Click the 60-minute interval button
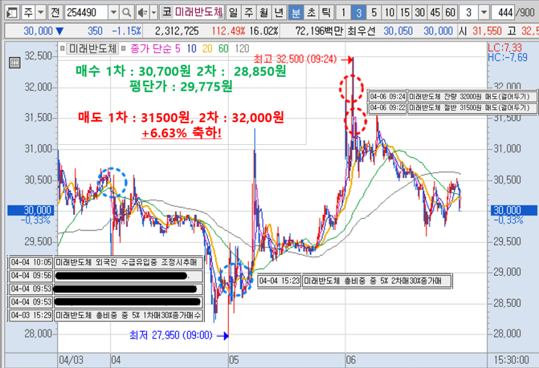Viewport: 539px width, 368px height. click(x=450, y=12)
